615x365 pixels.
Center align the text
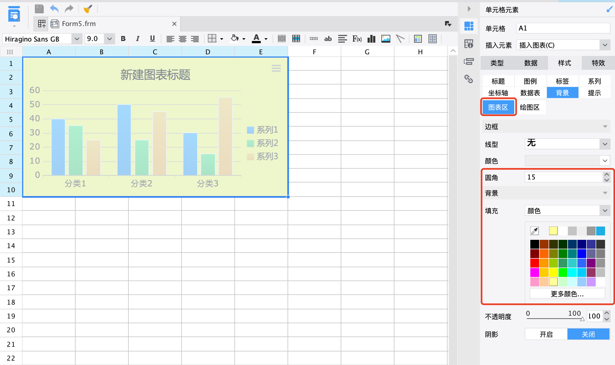(182, 39)
